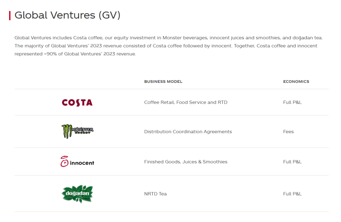This screenshot has width=341, height=222.
Task: Click 'Full P&L' in doğadan row
Action: 292,194
